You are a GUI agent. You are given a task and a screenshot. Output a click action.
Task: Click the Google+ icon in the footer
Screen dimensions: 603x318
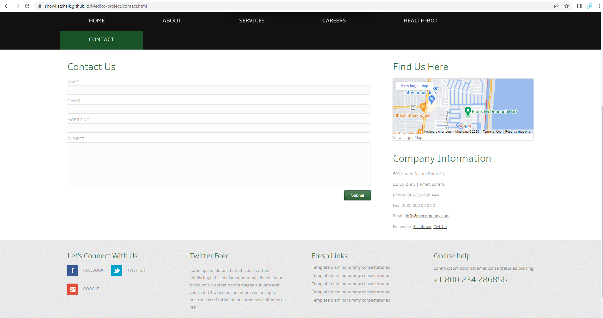(73, 289)
